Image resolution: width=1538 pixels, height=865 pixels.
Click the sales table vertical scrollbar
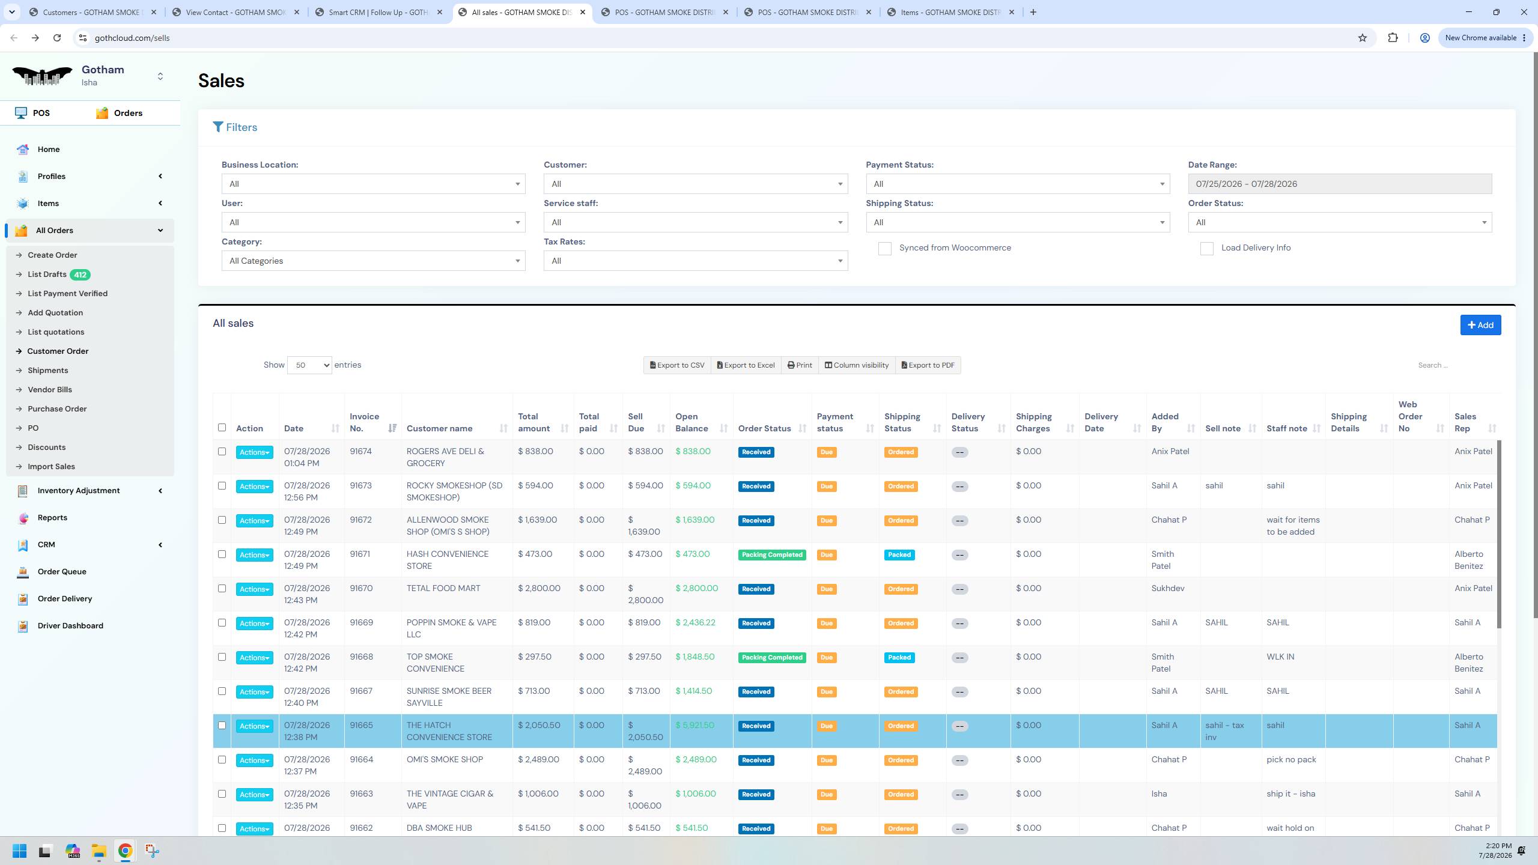(x=1499, y=535)
